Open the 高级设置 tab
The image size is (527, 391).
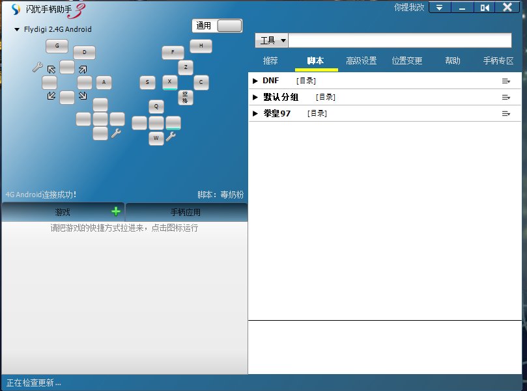pos(361,61)
